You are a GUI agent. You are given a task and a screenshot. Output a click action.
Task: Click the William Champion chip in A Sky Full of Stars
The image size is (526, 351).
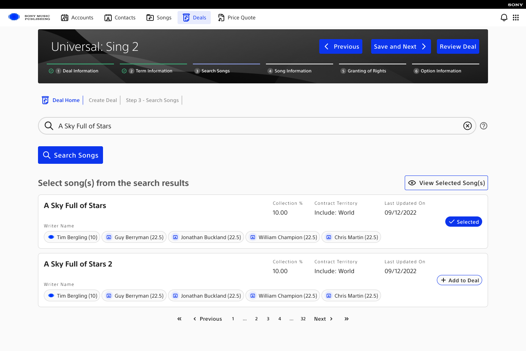pyautogui.click(x=283, y=237)
